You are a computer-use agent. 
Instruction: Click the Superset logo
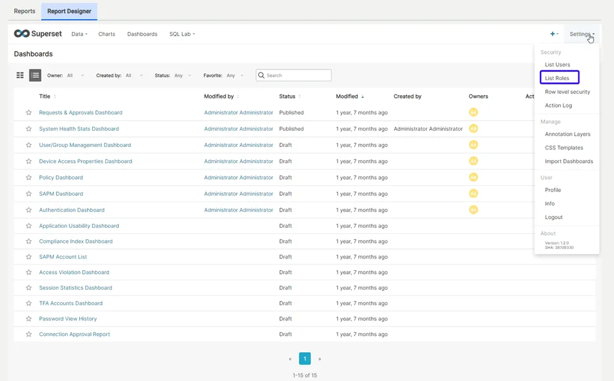click(38, 34)
